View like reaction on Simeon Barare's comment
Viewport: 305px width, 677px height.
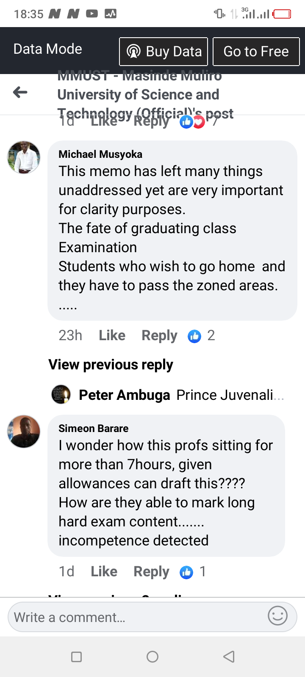click(193, 572)
